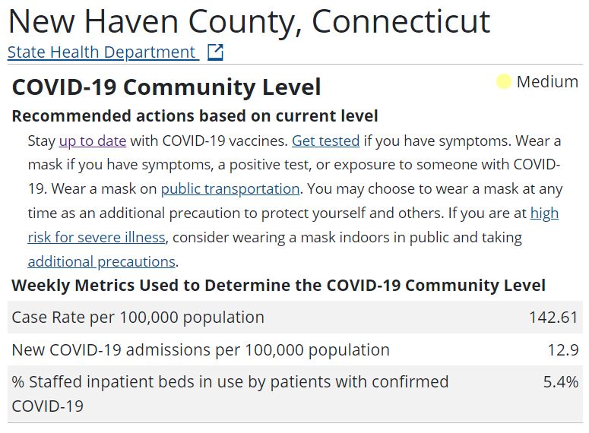The height and width of the screenshot is (433, 589).
Task: Click the 'high' risk link text
Action: (x=544, y=213)
